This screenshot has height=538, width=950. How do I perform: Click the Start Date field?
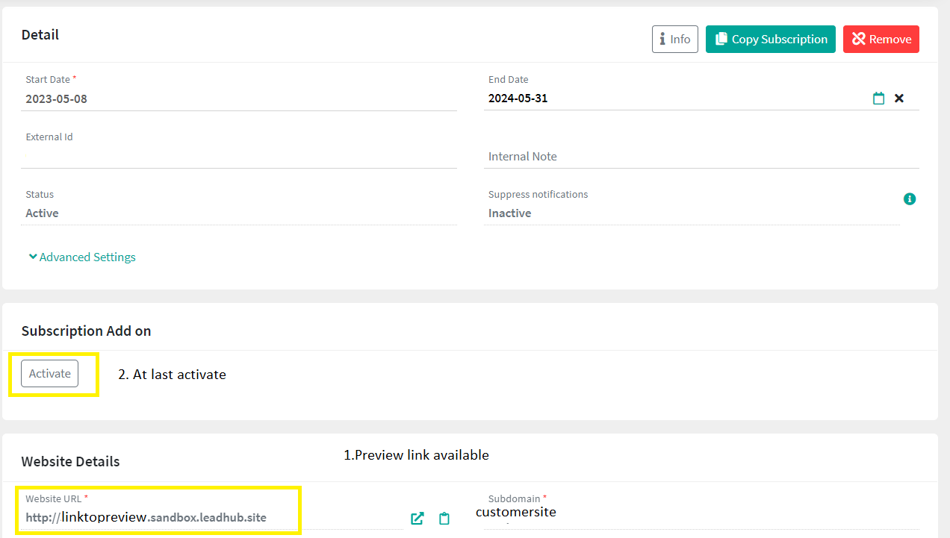tap(238, 99)
